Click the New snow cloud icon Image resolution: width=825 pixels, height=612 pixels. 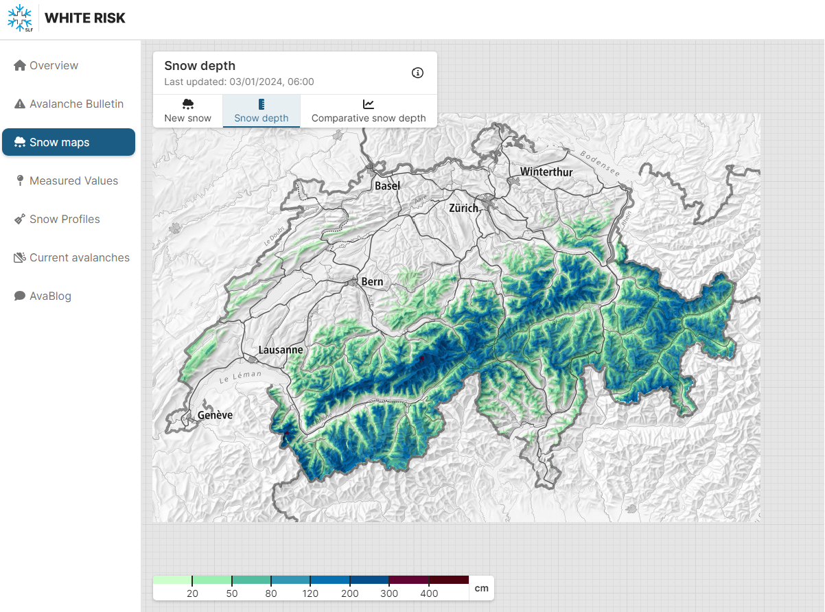point(188,104)
